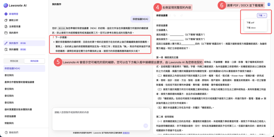Click the 契約審閱 review icon
The height and width of the screenshot is (137, 274).
click(6, 49)
